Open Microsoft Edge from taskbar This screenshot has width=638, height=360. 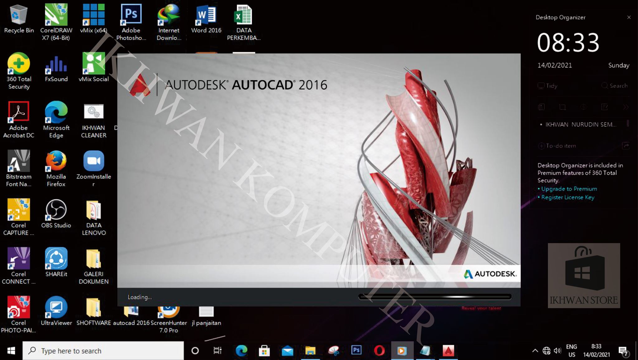pyautogui.click(x=241, y=351)
